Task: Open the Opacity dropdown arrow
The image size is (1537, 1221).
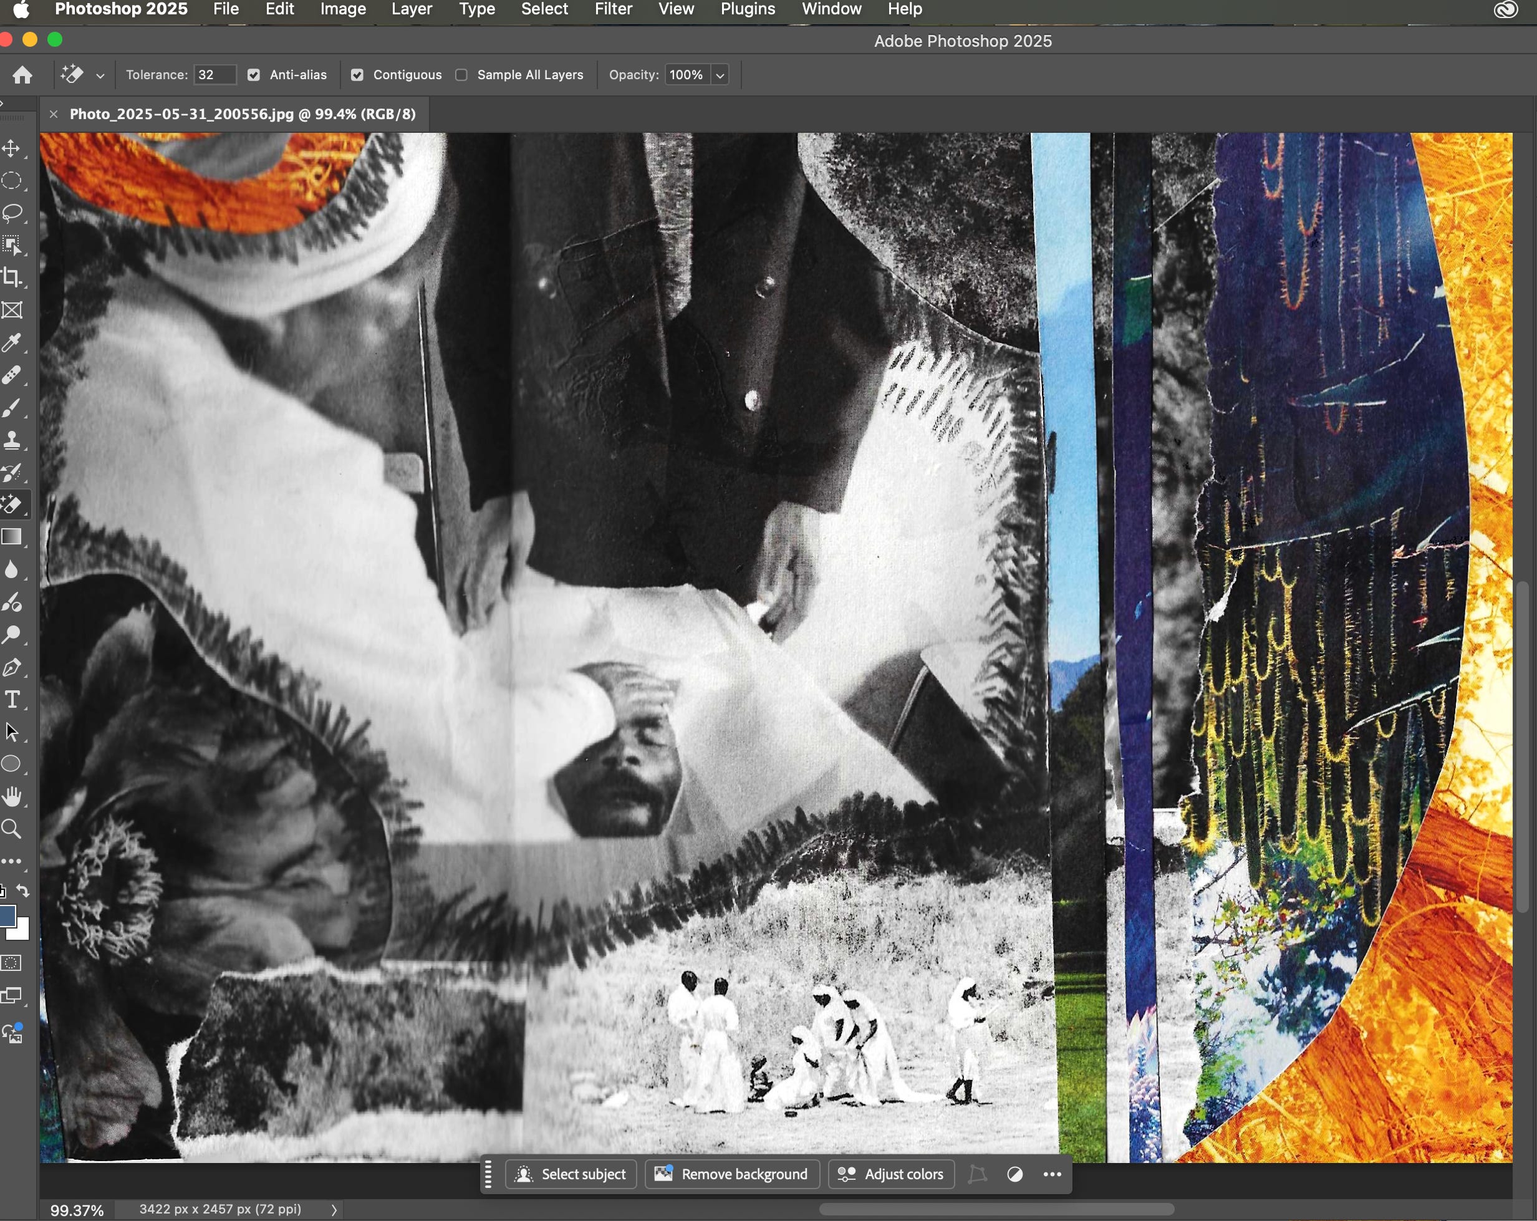Action: pyautogui.click(x=720, y=75)
